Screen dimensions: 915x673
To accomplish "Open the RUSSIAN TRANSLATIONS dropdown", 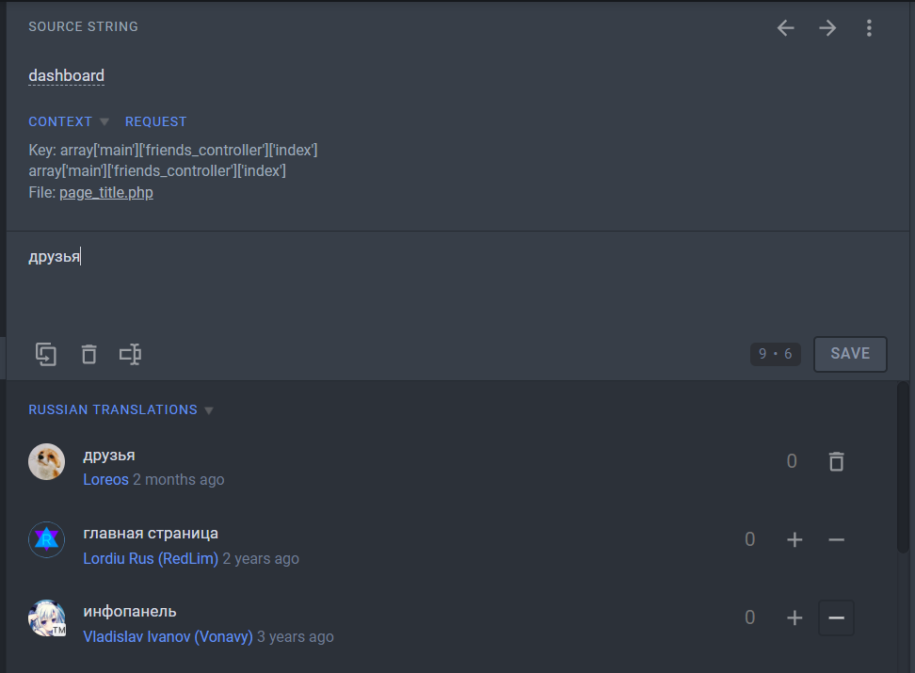I will click(x=208, y=409).
